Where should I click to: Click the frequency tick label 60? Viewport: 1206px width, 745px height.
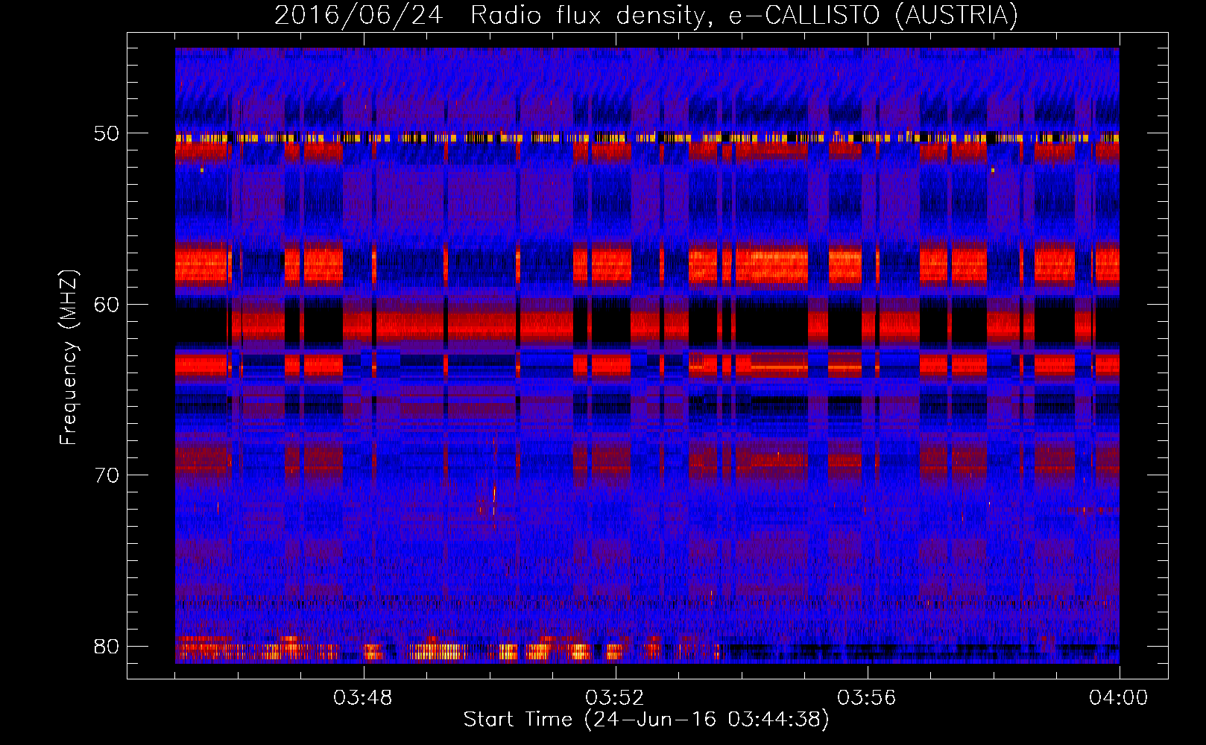107,305
